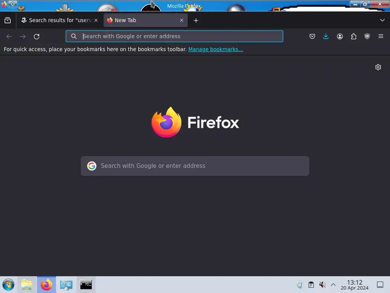
Task: Open new tab personalize gear
Action: pos(378,67)
